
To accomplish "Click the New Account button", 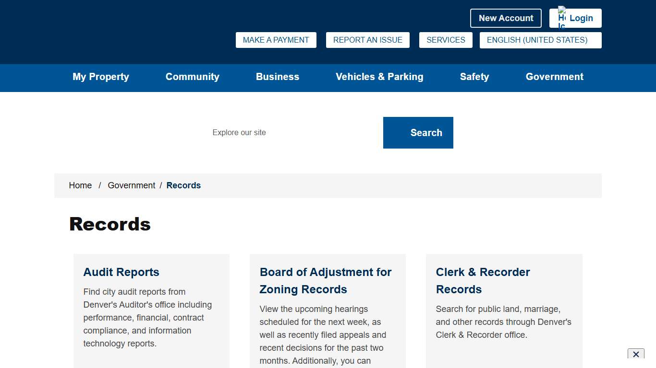I will [x=506, y=18].
